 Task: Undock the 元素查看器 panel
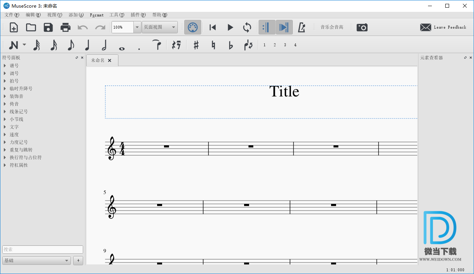[466, 58]
